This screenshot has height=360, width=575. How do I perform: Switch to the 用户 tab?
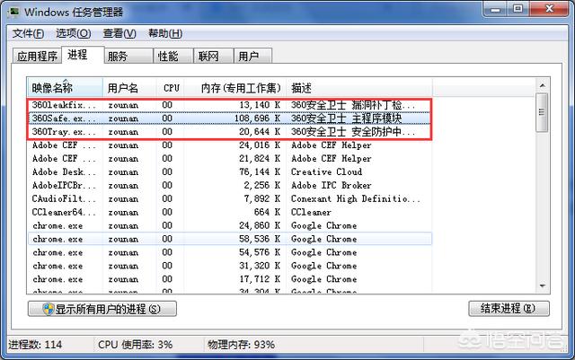click(253, 56)
